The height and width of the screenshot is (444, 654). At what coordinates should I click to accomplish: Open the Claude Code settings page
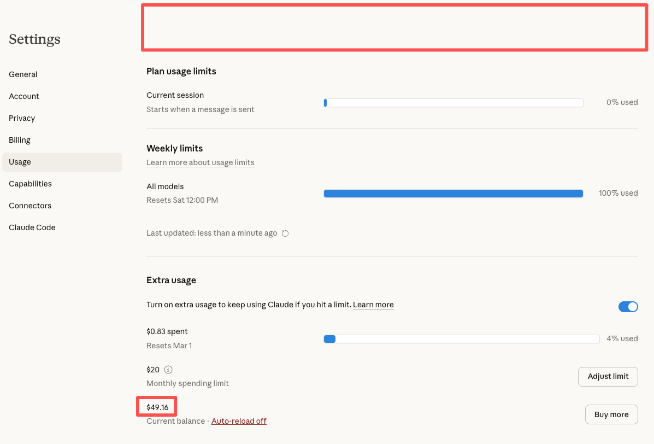pyautogui.click(x=32, y=227)
